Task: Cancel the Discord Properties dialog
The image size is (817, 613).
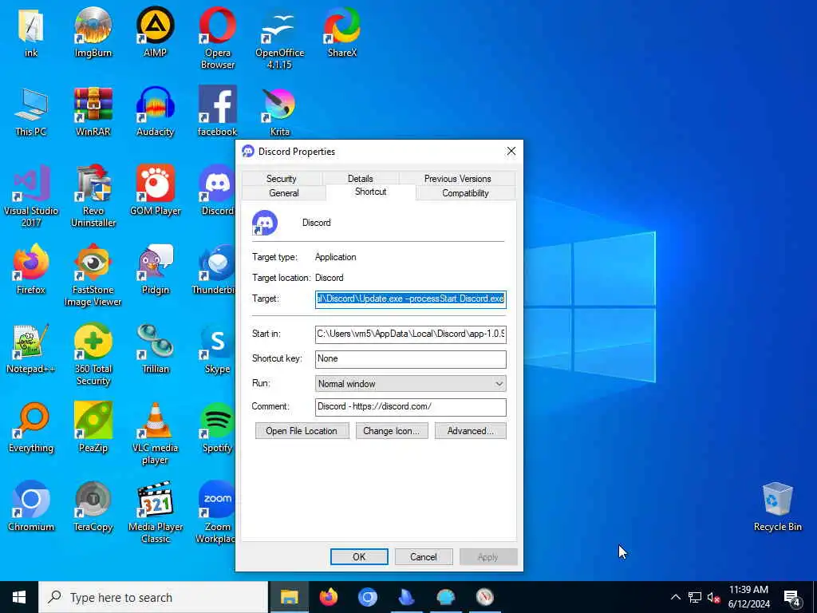Action: click(x=423, y=556)
